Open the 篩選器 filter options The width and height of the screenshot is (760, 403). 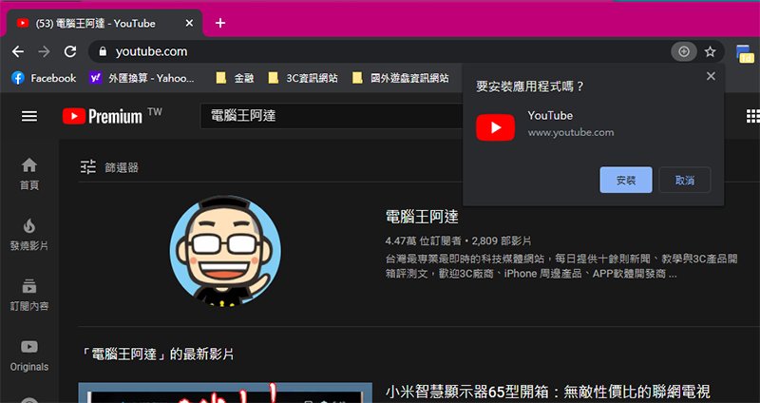click(x=109, y=167)
